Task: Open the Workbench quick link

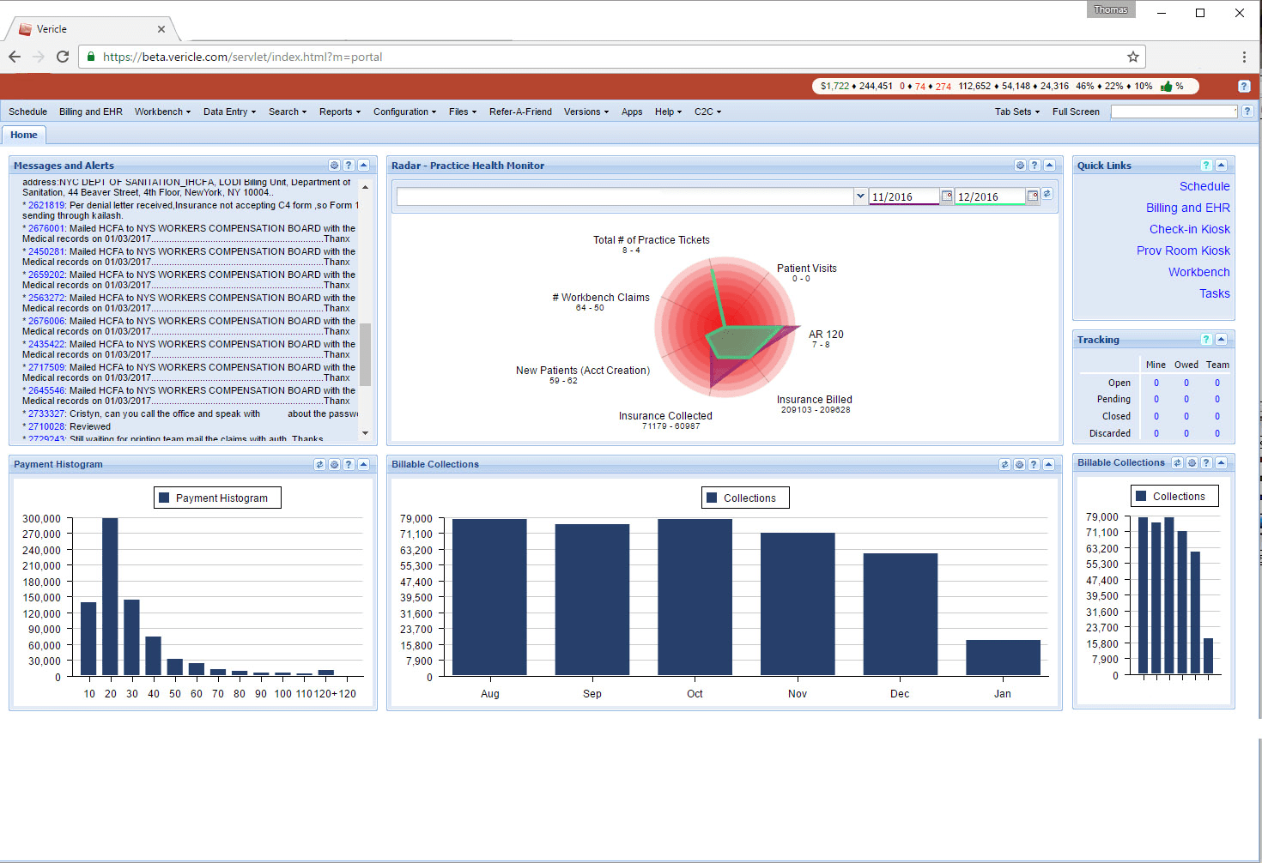Action: [1199, 272]
